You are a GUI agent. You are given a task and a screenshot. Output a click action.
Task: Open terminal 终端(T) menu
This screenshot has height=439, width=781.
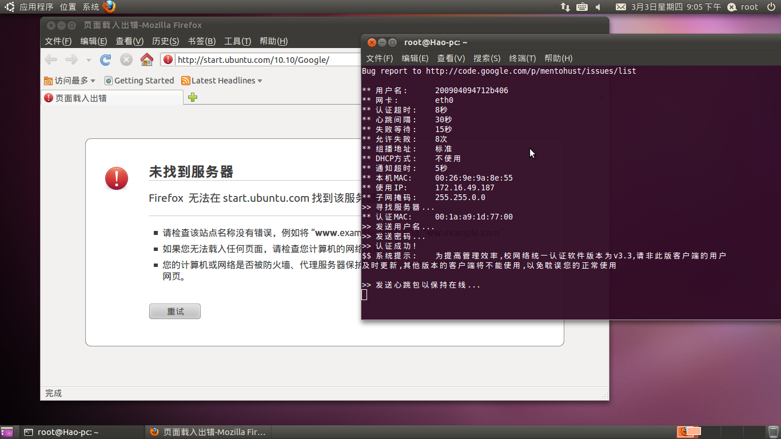pos(523,58)
